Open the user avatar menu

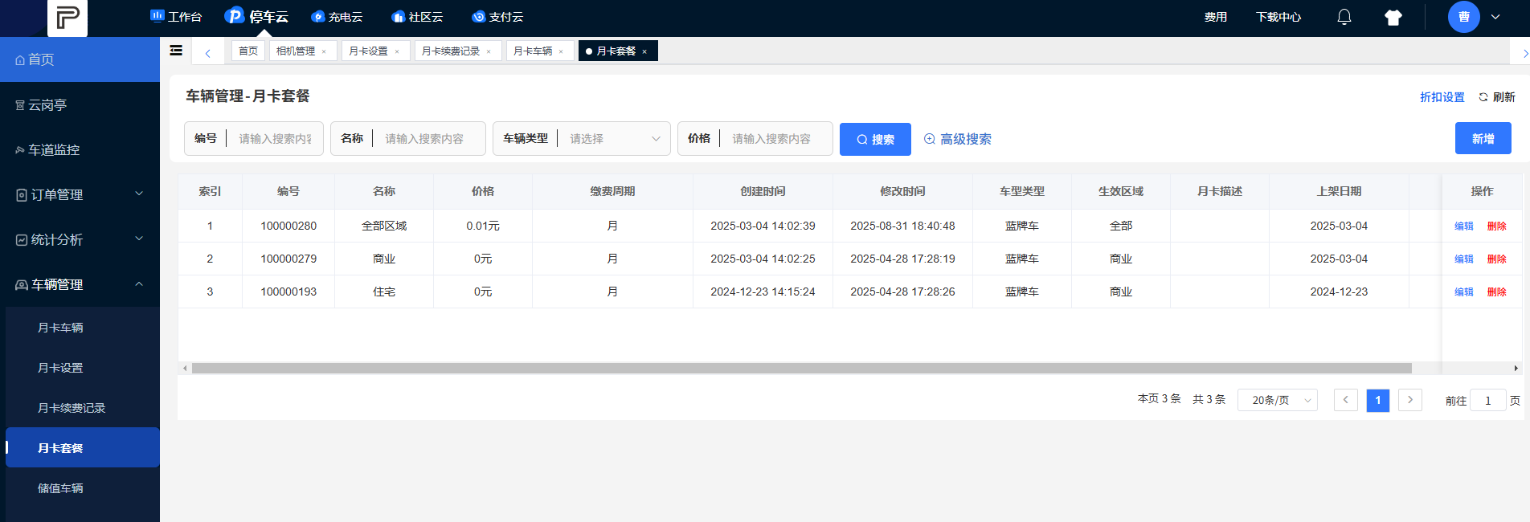[1463, 17]
